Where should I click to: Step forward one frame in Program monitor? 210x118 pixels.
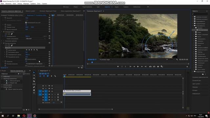142,67
